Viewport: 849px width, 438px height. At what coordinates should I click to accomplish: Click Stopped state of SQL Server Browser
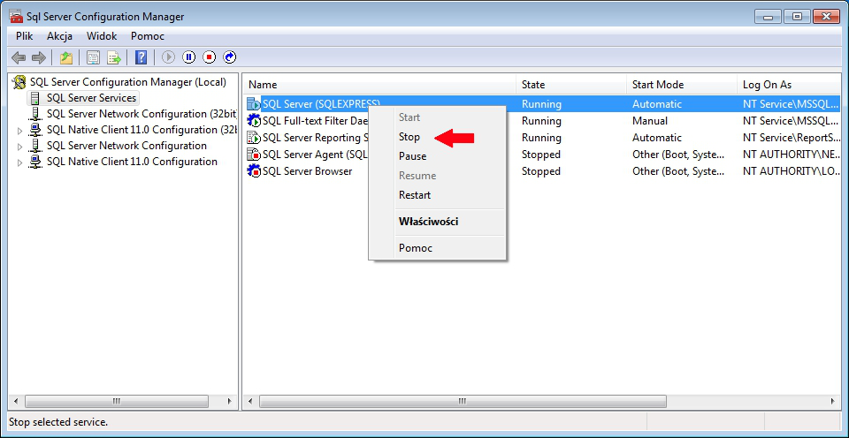(541, 171)
